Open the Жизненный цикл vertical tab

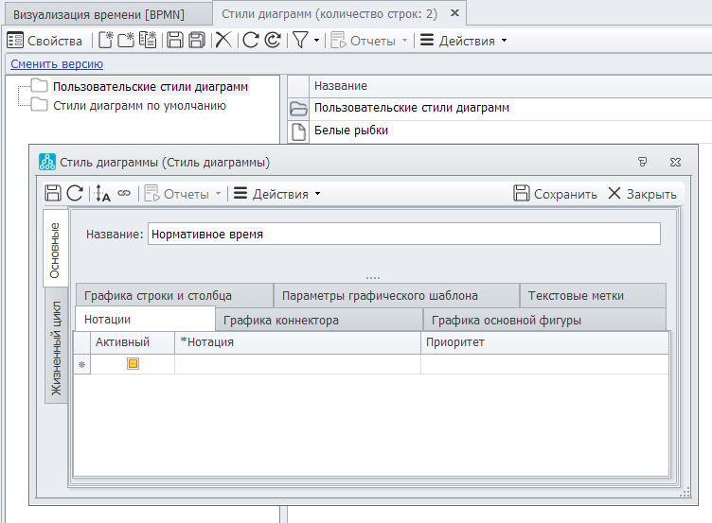(56, 348)
